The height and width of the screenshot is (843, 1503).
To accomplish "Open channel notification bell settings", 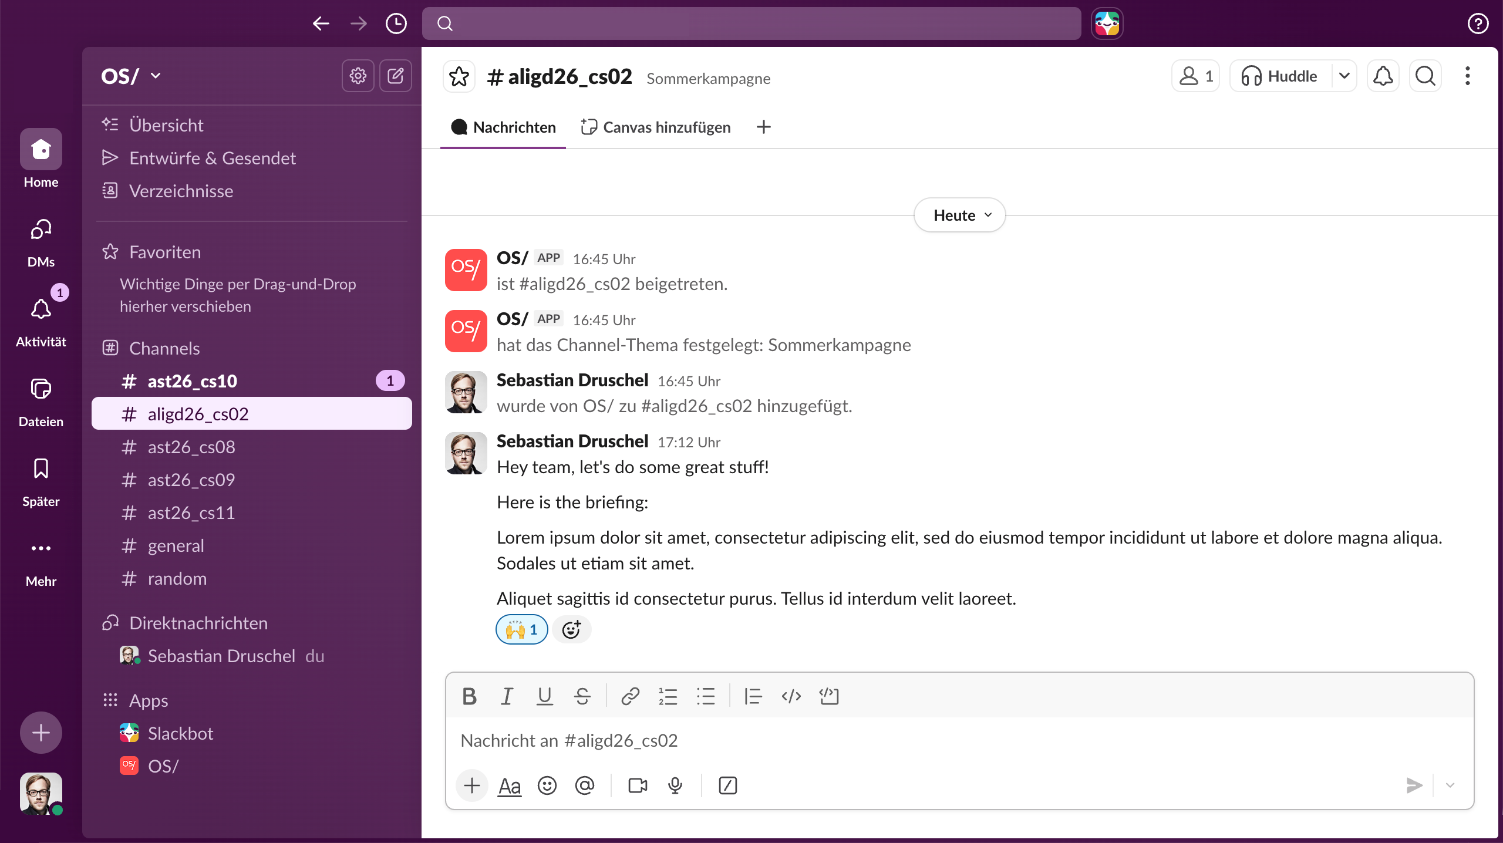I will (x=1383, y=76).
